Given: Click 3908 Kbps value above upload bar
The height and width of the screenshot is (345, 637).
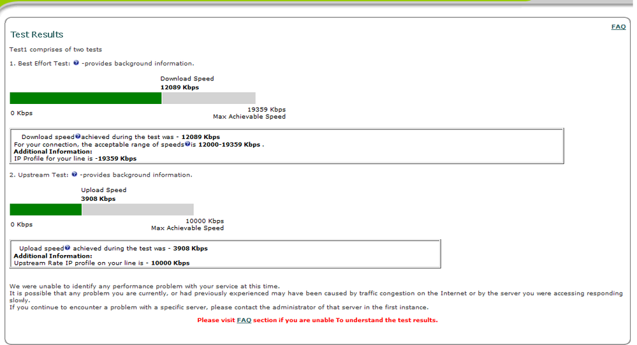Looking at the screenshot, I should (x=98, y=199).
